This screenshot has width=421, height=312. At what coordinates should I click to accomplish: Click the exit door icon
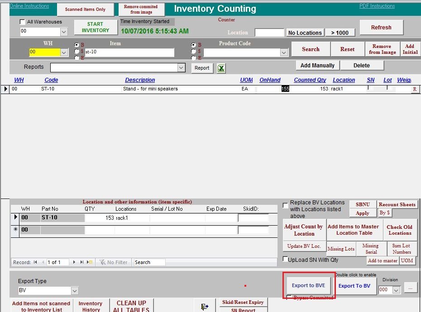click(x=205, y=307)
